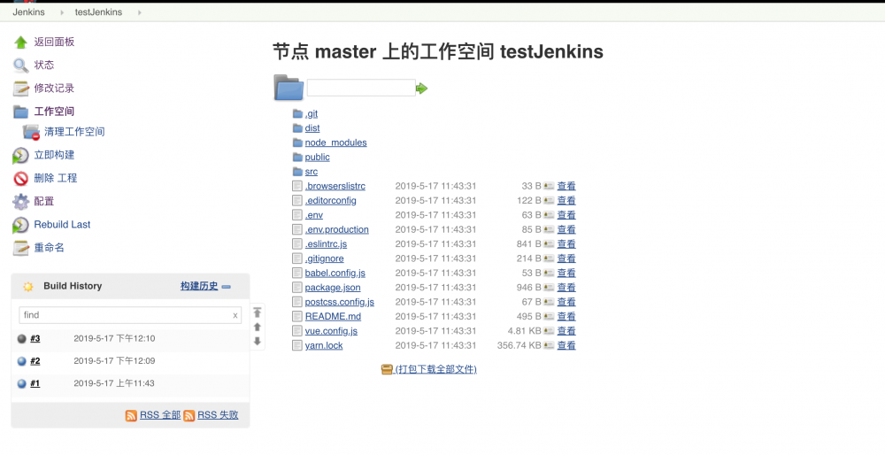885x455 pixels.
Task: Select 立即构建 to start a build
Action: coord(54,155)
